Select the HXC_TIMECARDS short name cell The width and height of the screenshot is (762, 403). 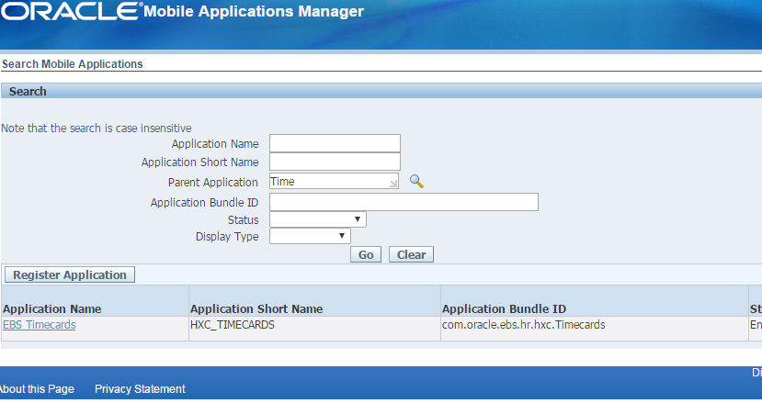(x=233, y=324)
